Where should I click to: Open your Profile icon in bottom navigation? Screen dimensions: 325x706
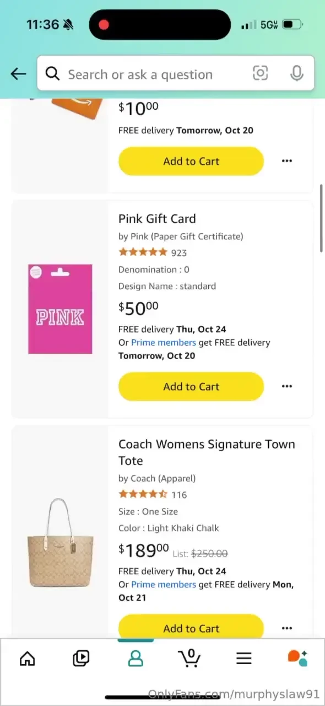pyautogui.click(x=136, y=657)
